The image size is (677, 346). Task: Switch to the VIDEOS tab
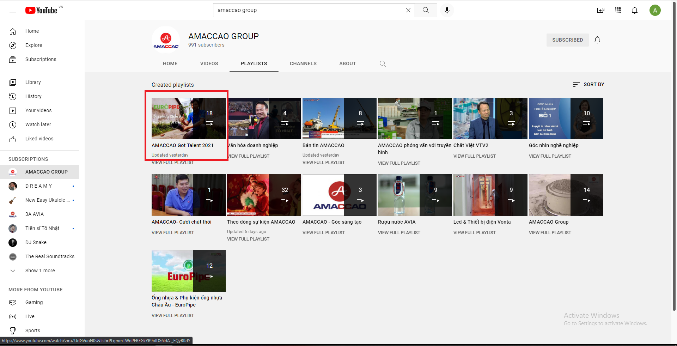209,63
